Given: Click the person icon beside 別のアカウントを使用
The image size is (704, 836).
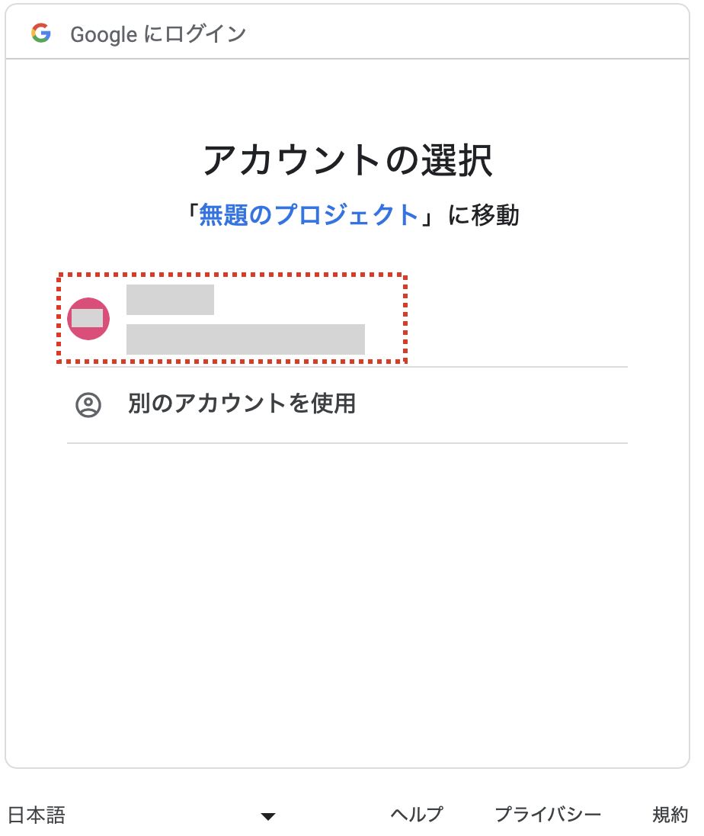Looking at the screenshot, I should pos(88,405).
